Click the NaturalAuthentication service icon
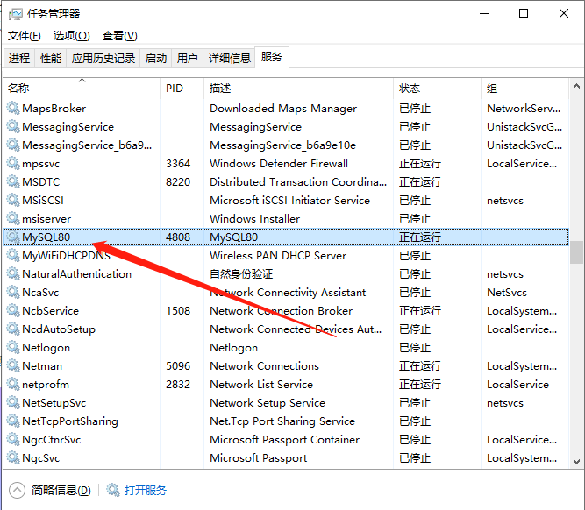585x510 pixels. point(13,273)
